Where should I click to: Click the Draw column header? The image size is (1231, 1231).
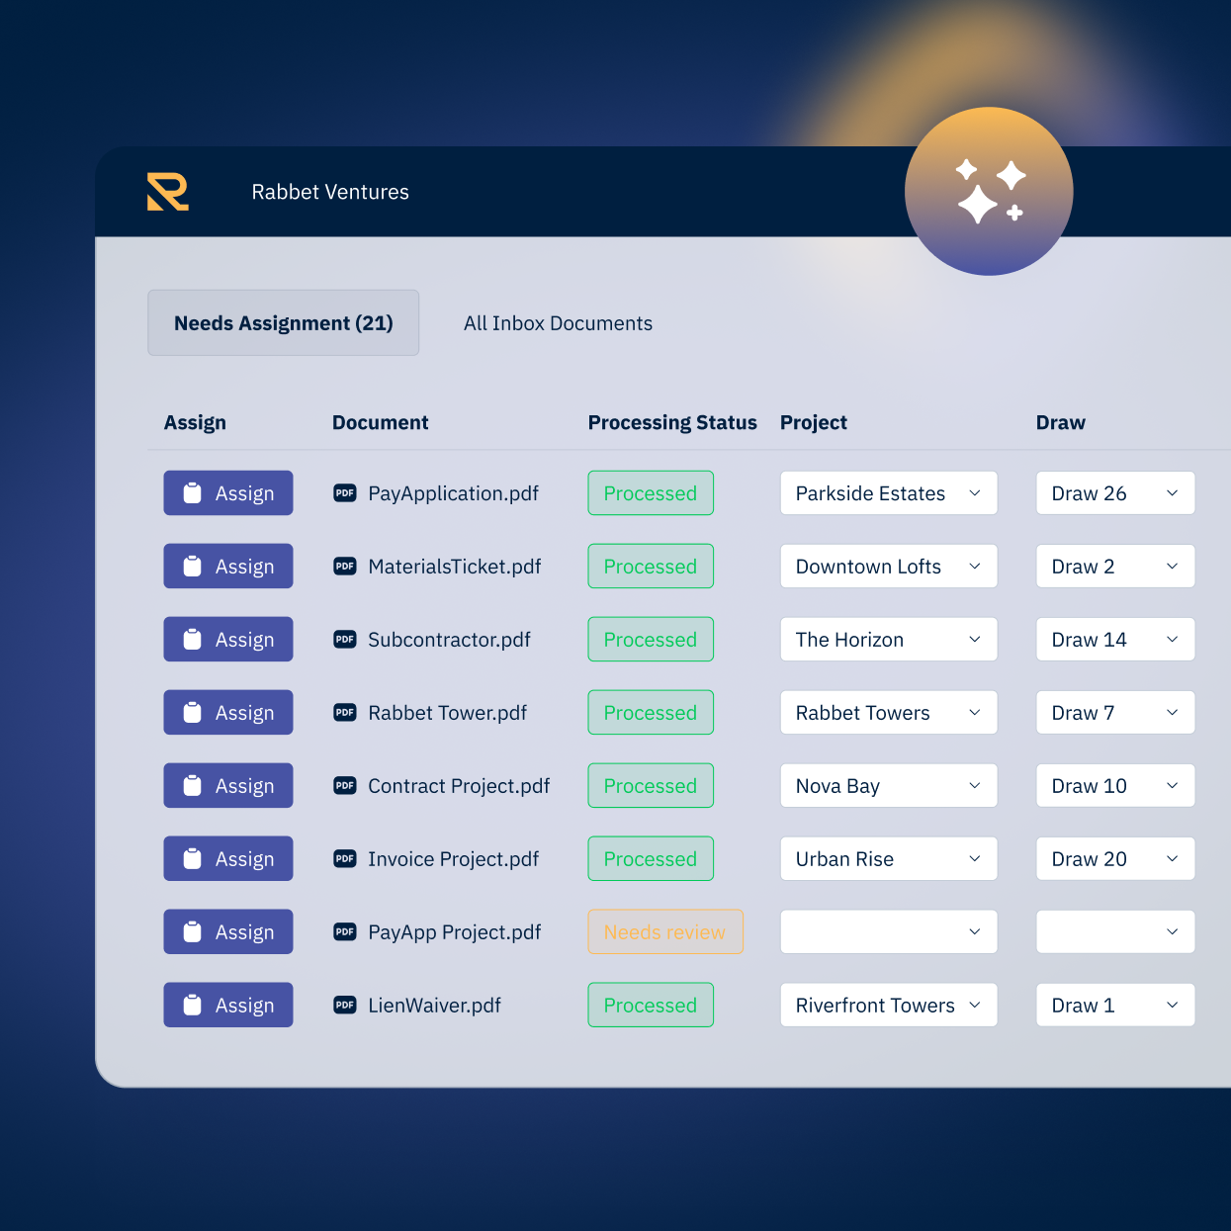click(x=1061, y=422)
